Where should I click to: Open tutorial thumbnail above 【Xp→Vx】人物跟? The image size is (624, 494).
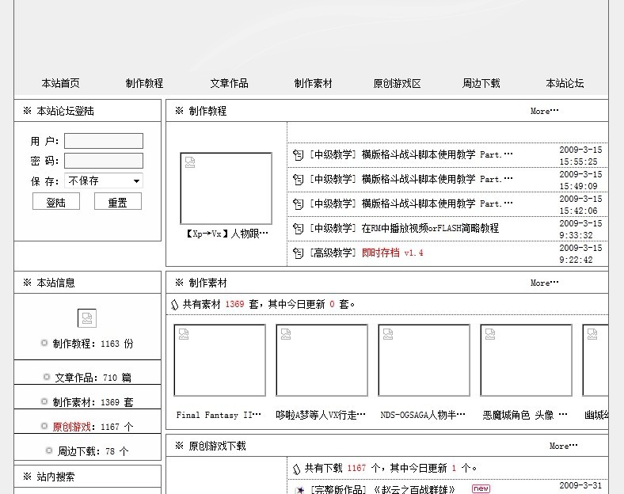tap(226, 188)
